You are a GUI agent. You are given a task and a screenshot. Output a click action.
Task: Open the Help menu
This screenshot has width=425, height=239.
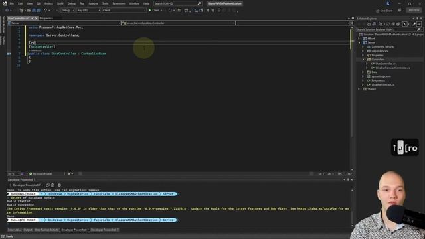(x=146, y=3)
